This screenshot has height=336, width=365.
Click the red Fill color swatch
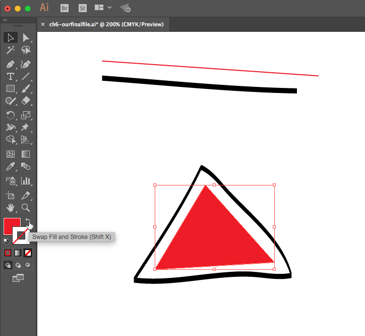[10, 225]
